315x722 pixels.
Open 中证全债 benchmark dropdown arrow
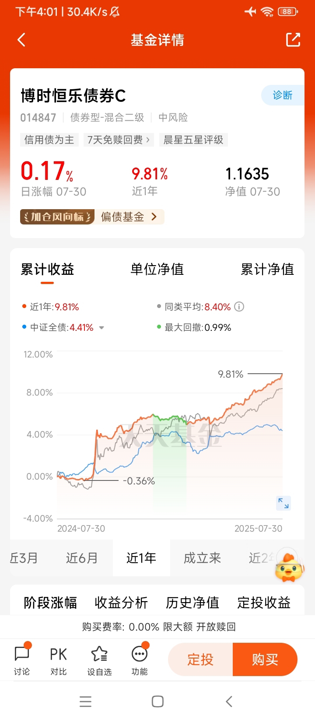tap(101, 328)
